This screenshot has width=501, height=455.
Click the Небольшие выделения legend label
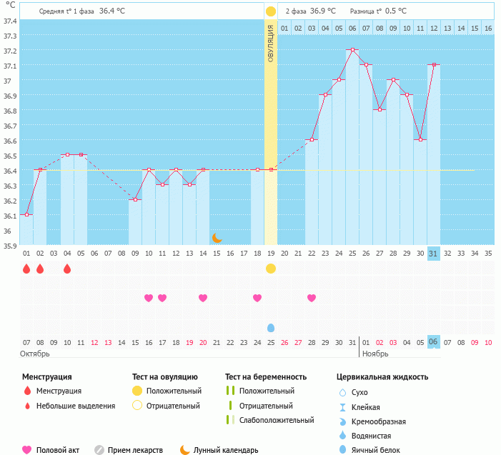tap(76, 406)
